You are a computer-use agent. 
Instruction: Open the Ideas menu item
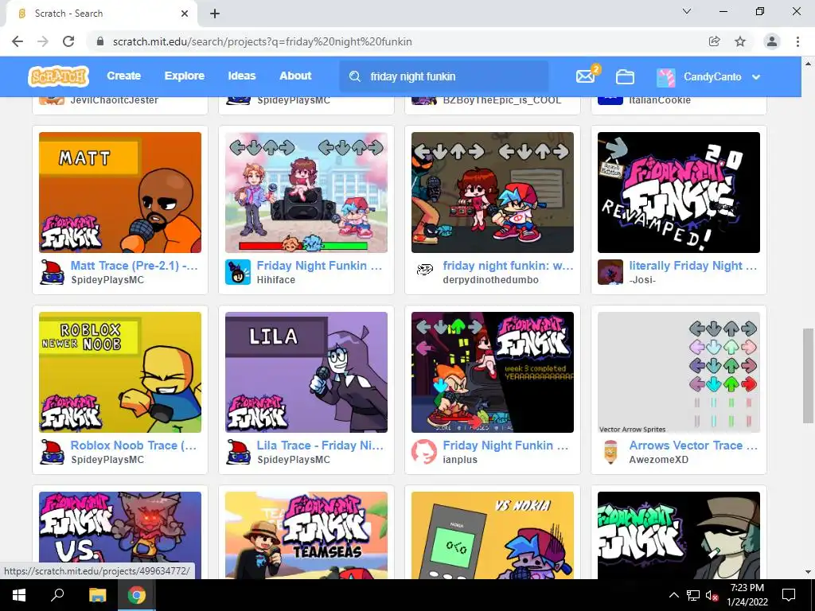coord(242,76)
